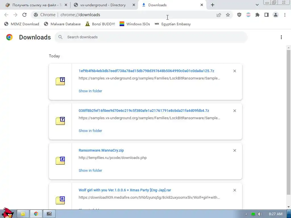Image resolution: width=291 pixels, height=218 pixels.
Task: Open the Egyptian Embassy bookmark
Action: 172,24
